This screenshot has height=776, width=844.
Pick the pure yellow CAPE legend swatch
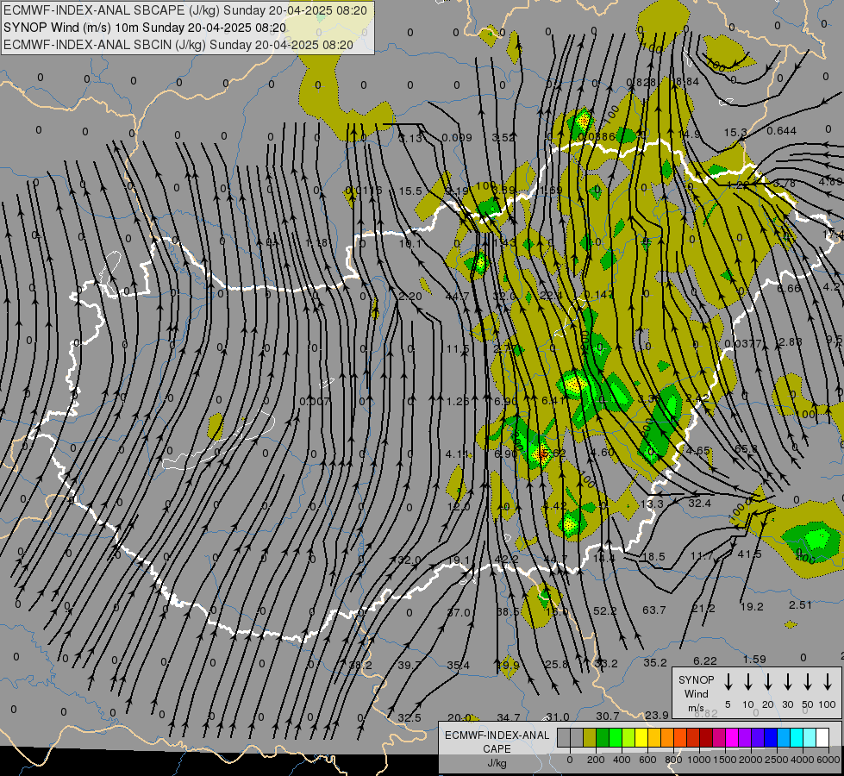(641, 737)
